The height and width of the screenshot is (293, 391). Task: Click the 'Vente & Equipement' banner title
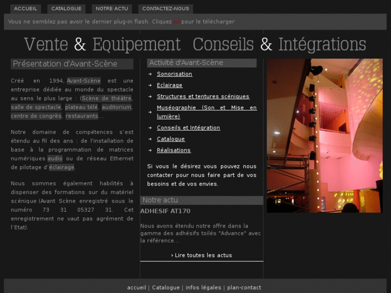click(x=102, y=45)
